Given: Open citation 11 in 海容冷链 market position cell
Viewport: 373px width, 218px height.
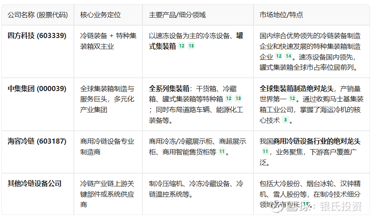Looking at the screenshot, I should [x=265, y=151].
